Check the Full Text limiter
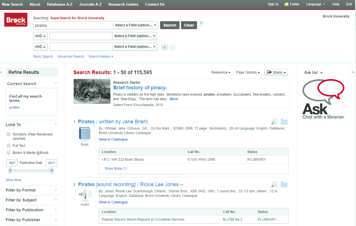 coord(8,145)
